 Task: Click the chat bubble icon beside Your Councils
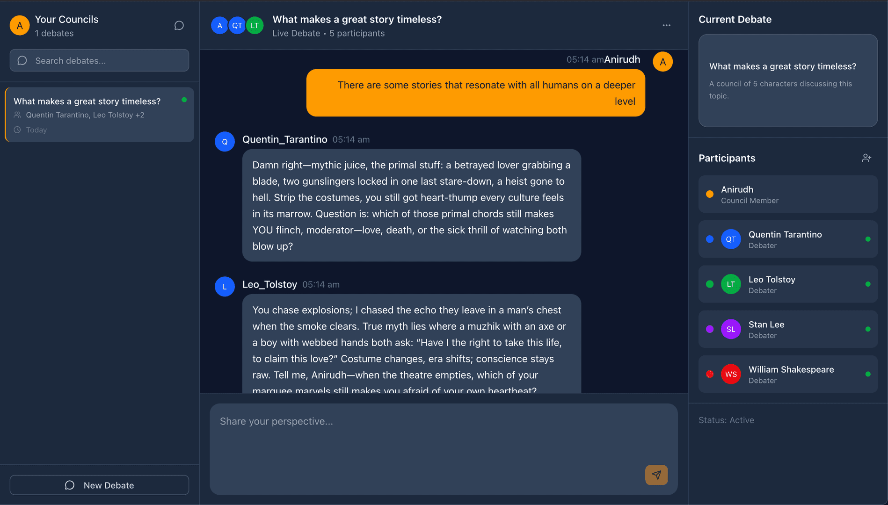pos(179,25)
